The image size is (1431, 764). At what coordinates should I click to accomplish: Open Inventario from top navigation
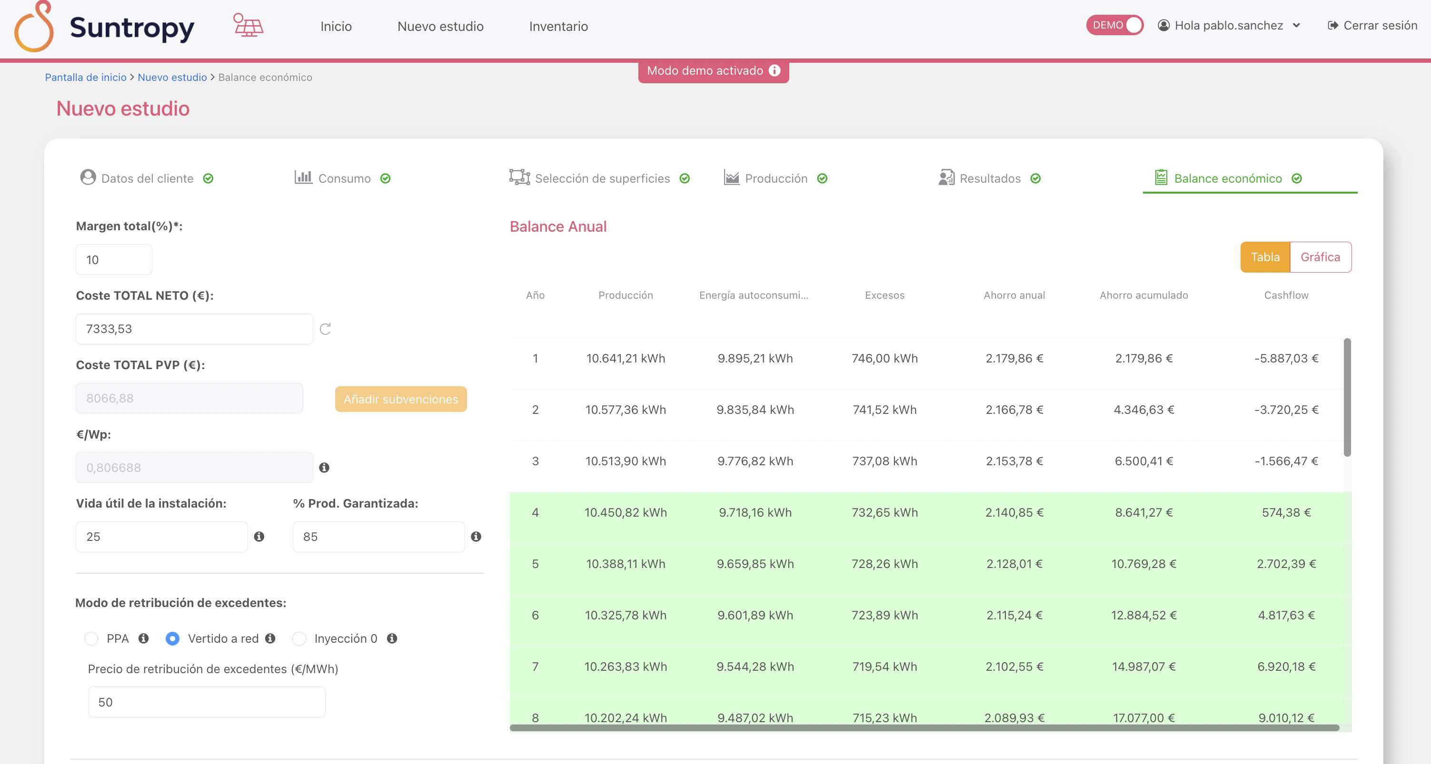tap(558, 26)
